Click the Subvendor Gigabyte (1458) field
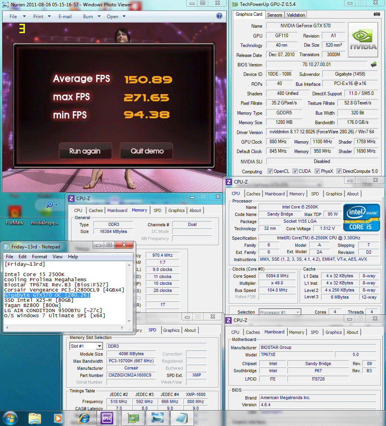The height and width of the screenshot is (426, 386). pyautogui.click(x=350, y=74)
